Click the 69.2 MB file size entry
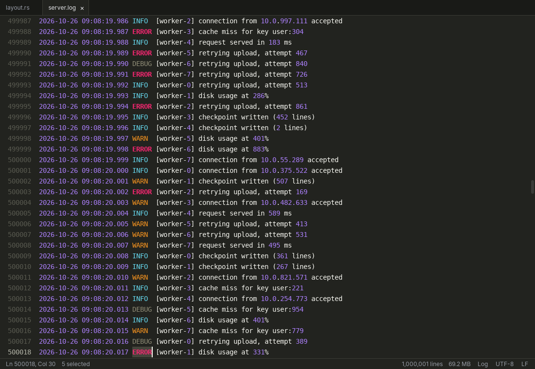 pyautogui.click(x=459, y=364)
